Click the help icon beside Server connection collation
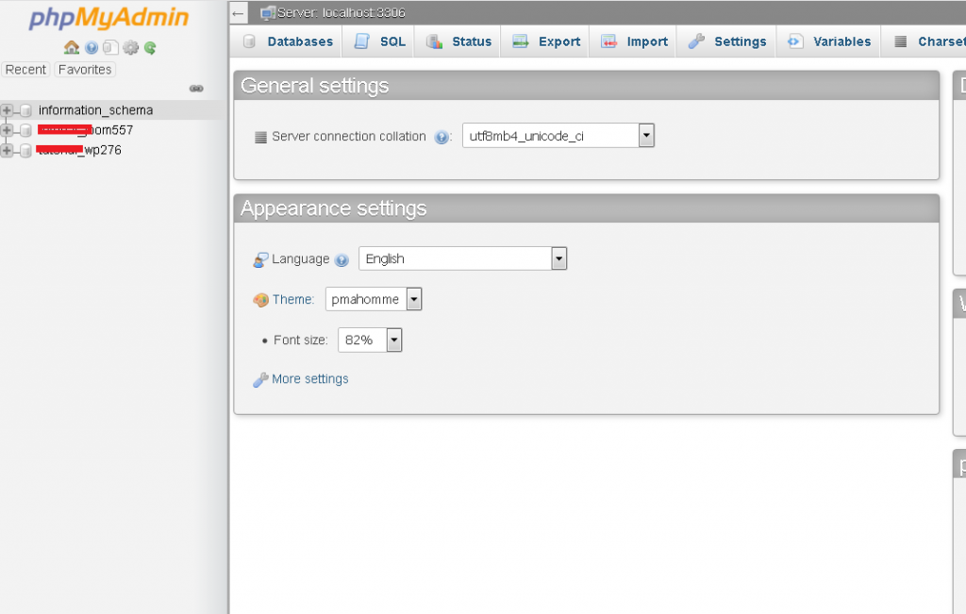 tap(441, 137)
